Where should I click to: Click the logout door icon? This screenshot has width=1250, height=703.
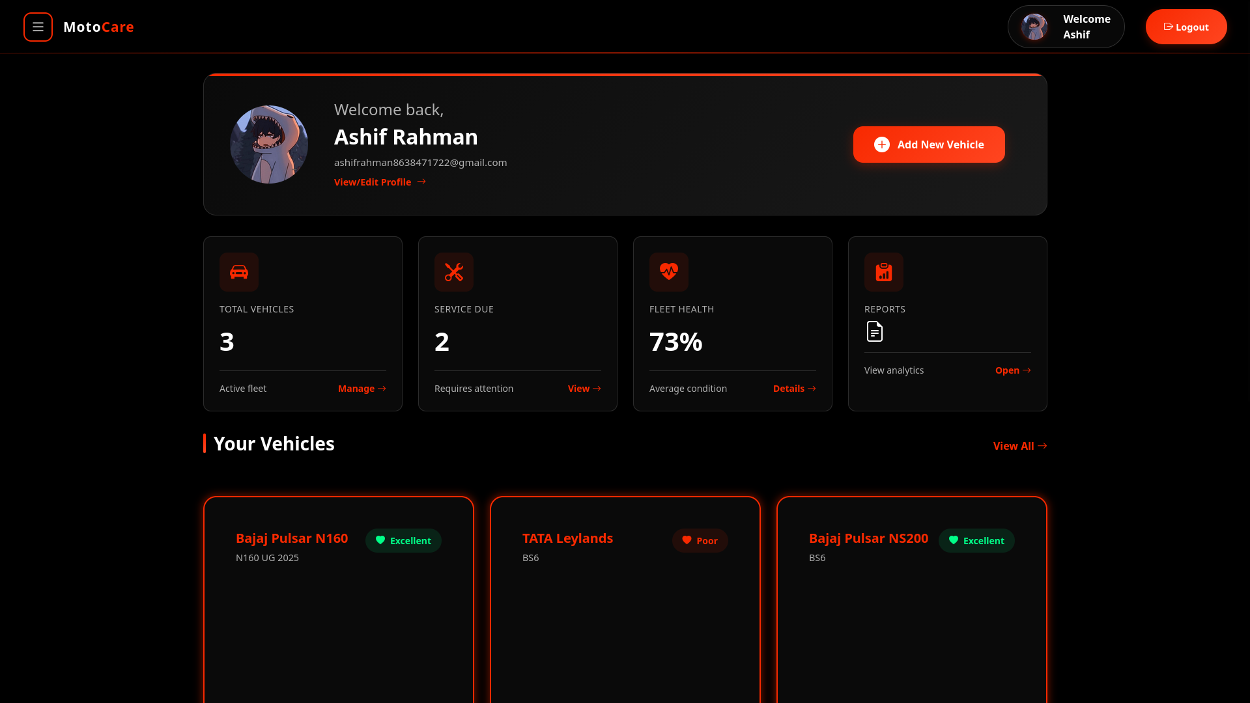coord(1169,27)
